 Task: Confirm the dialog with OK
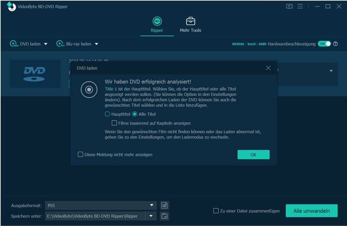[253, 155]
